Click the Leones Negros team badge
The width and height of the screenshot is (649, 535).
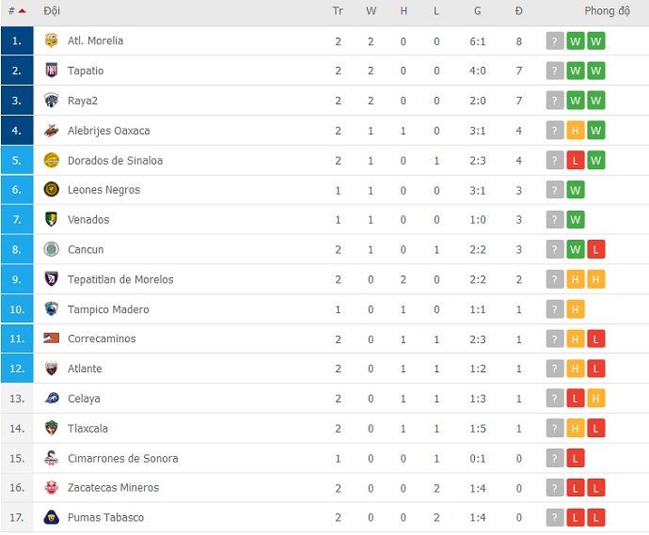pos(52,190)
